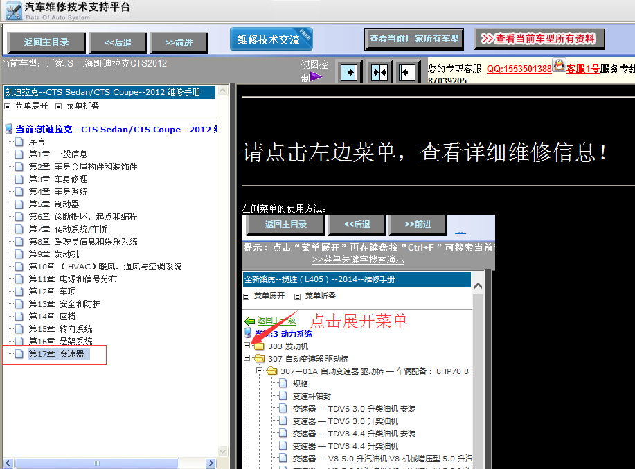
Task: Click the page icon beside 第12章 车顶
Action: (x=19, y=291)
